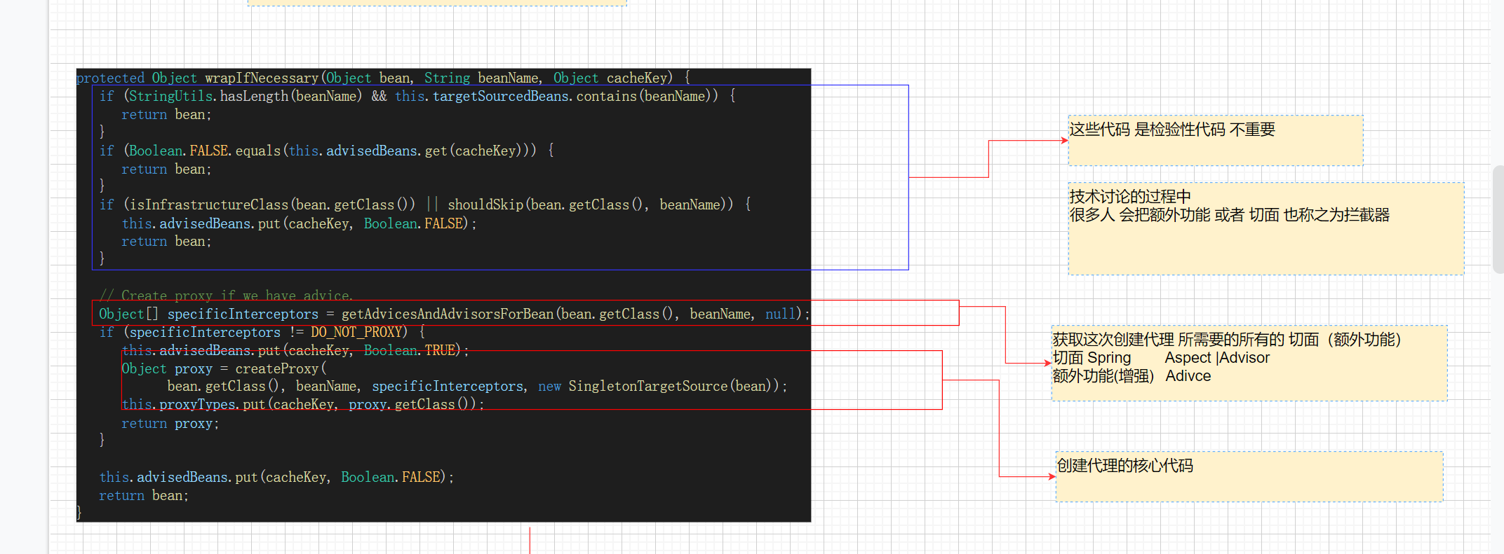Click the 'getAdvicesAndAdvisorsForBean' code line
Screen dimensions: 1504x554
coord(454,314)
